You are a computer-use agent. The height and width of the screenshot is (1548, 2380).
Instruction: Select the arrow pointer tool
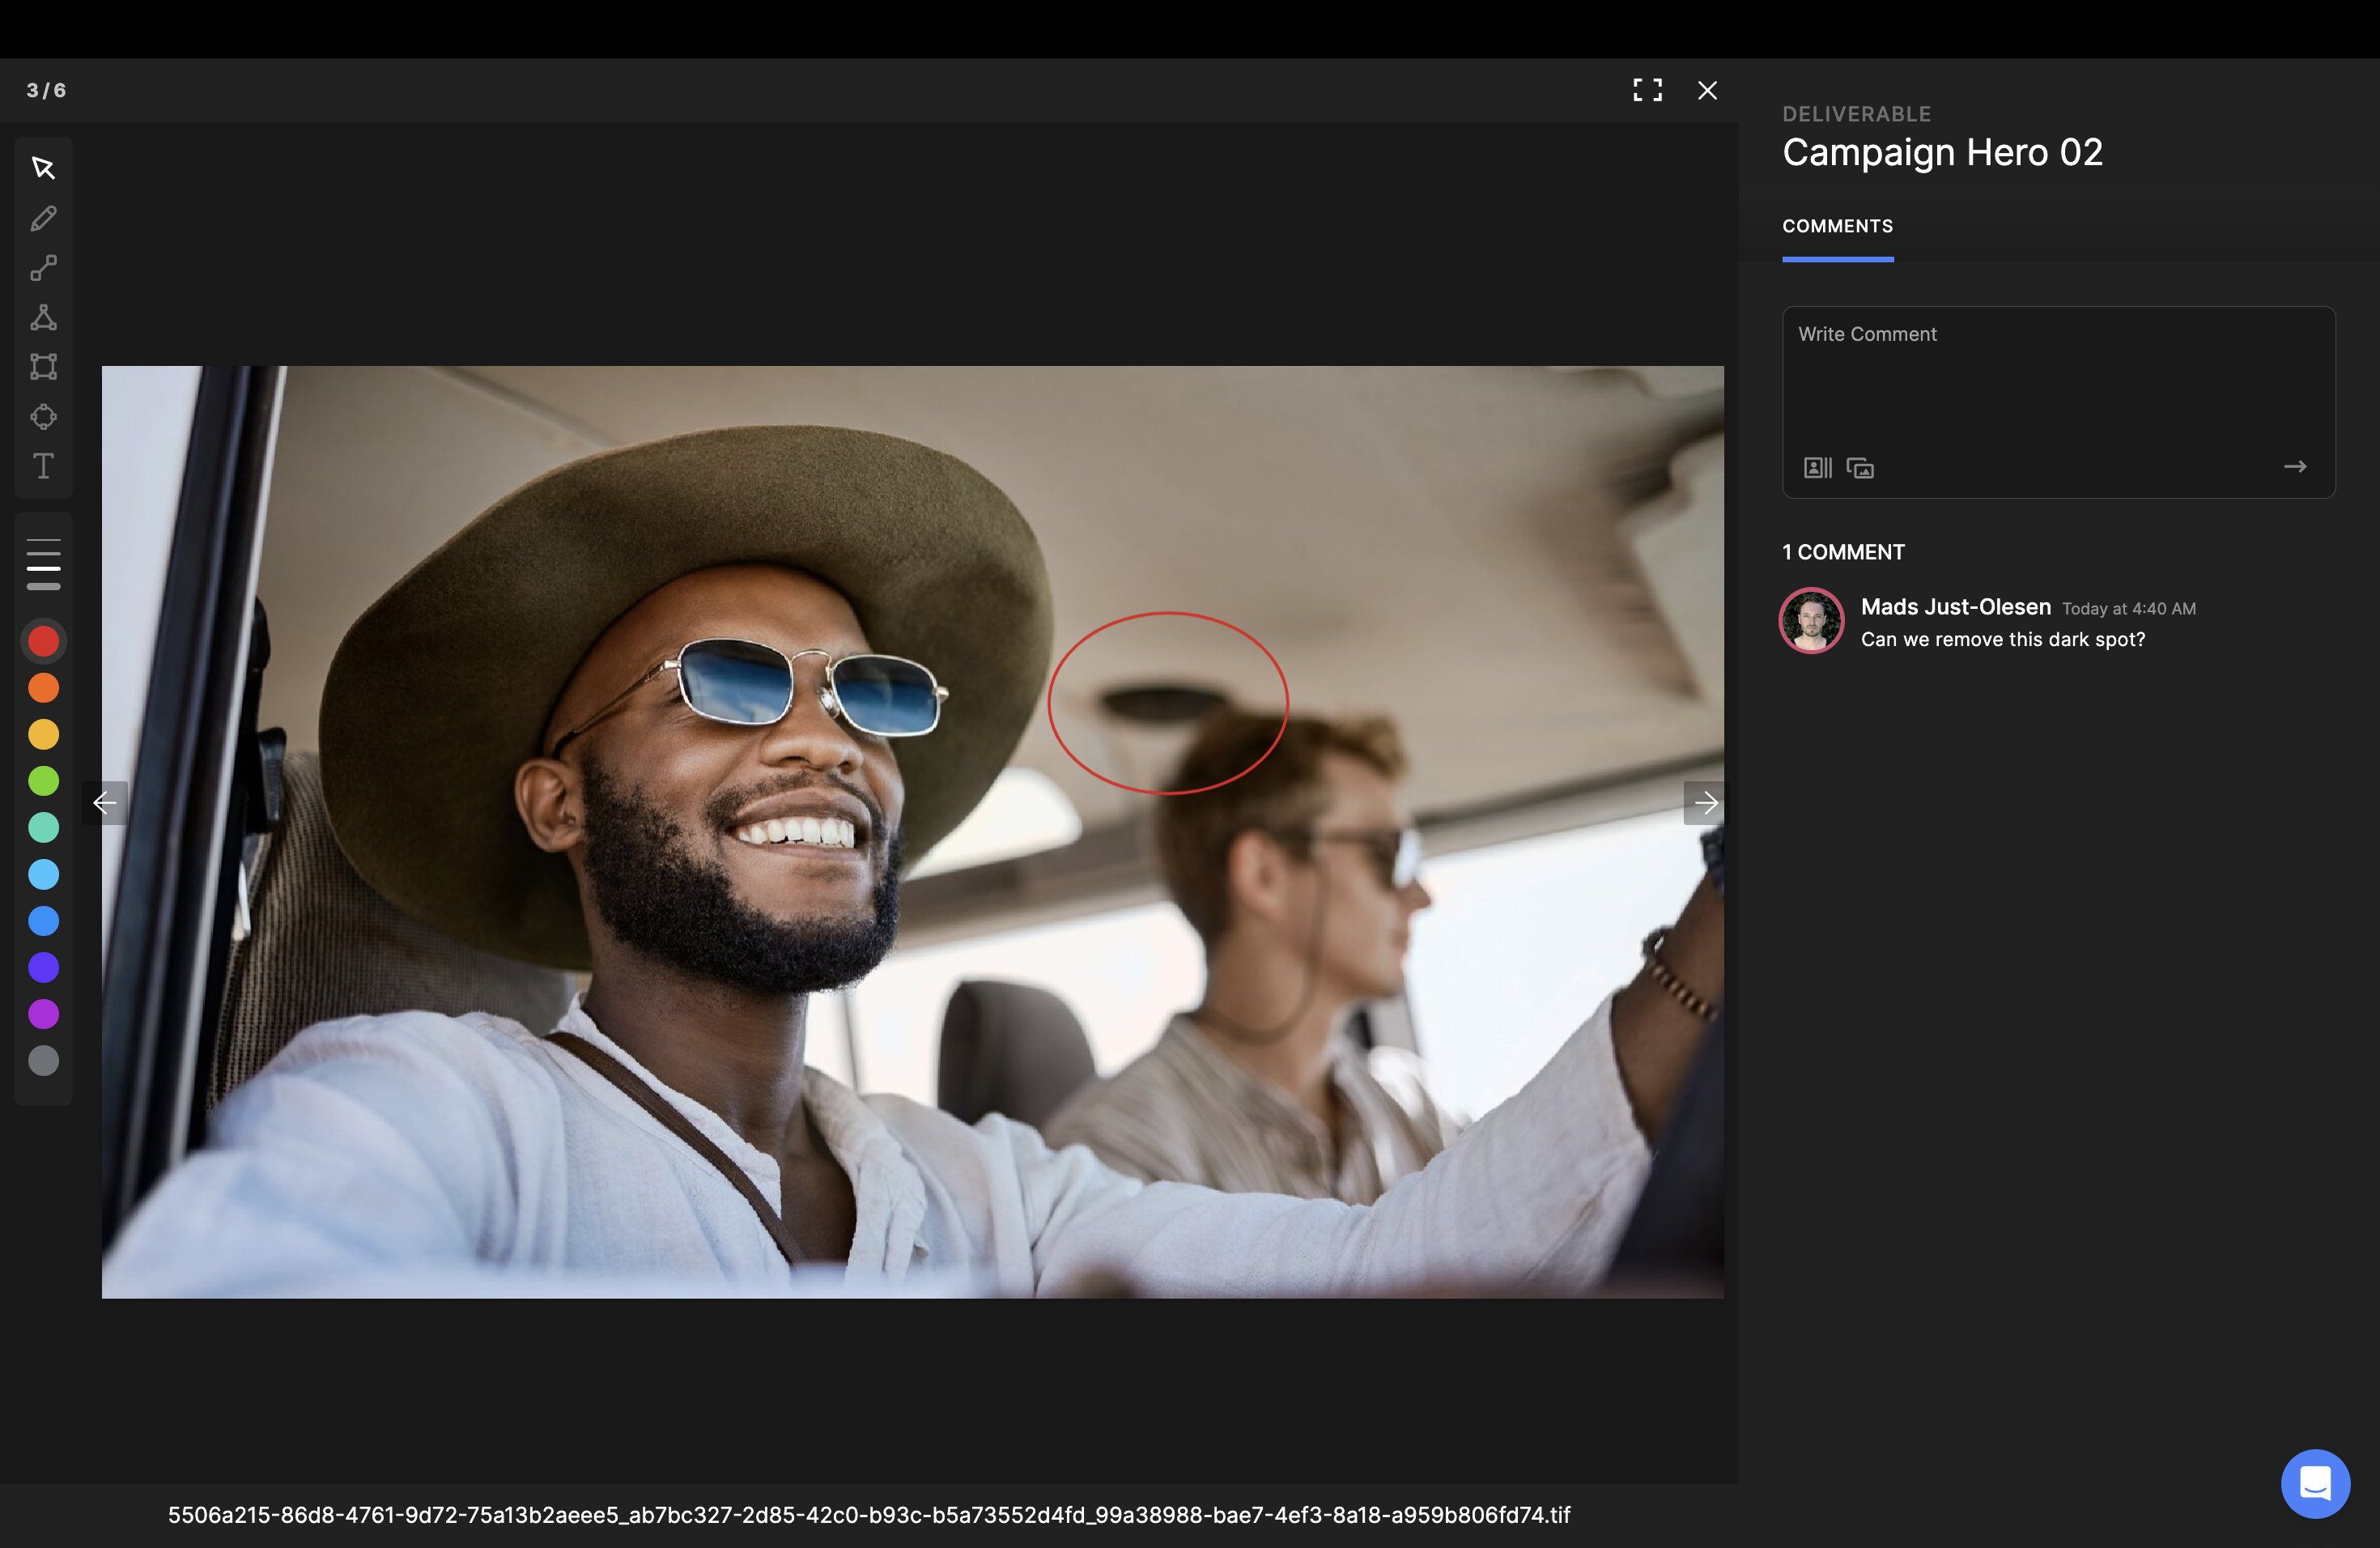click(43, 168)
